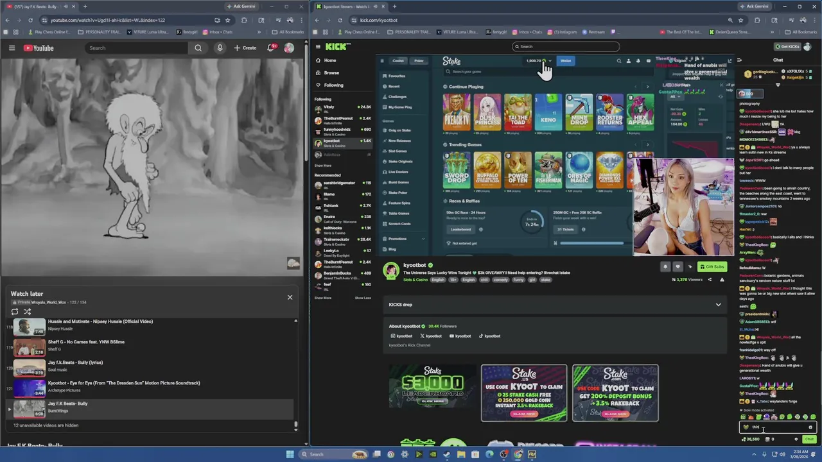Open Slot Games in Stake sidebar
This screenshot has height=462, width=822.
pyautogui.click(x=397, y=151)
